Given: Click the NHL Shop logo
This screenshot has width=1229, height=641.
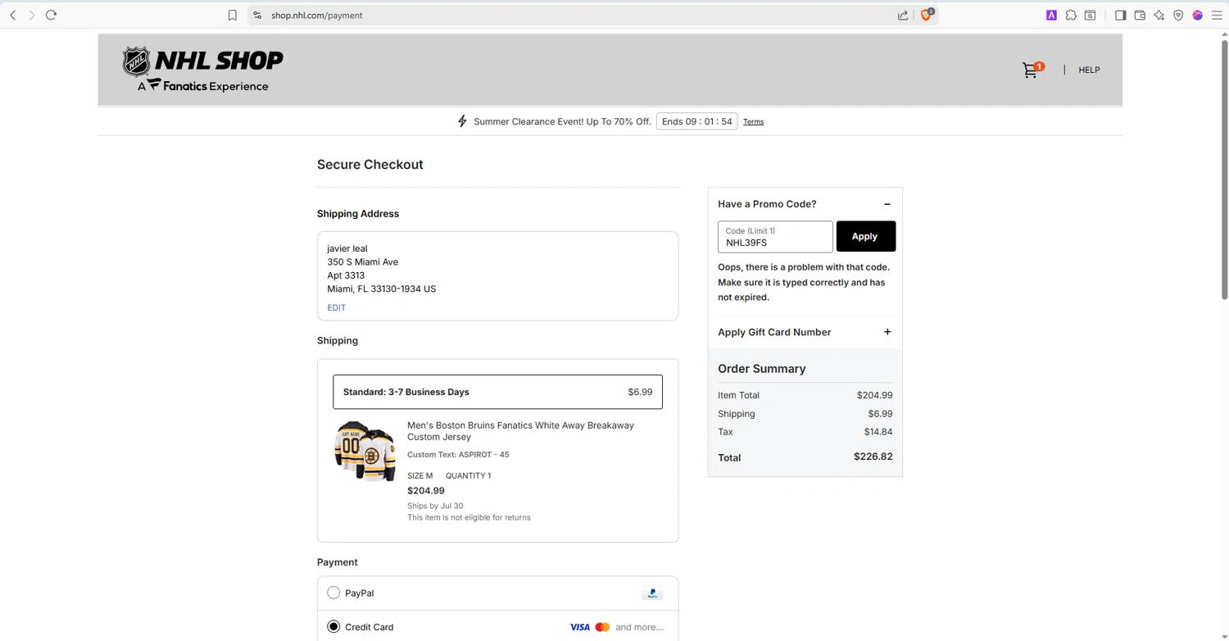Looking at the screenshot, I should pyautogui.click(x=202, y=69).
